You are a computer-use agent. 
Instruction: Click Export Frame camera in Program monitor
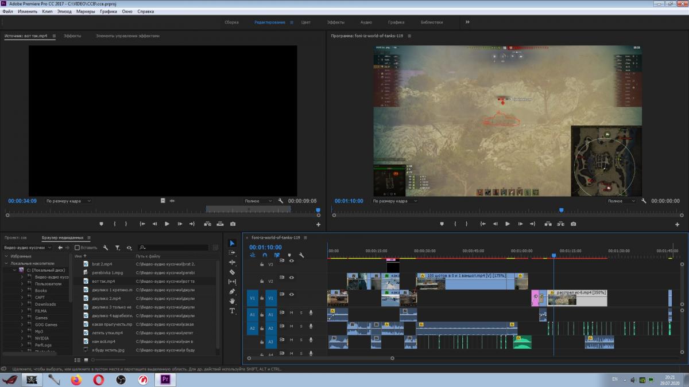pyautogui.click(x=573, y=224)
